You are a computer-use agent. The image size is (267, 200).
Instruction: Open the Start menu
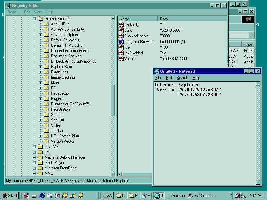coord(10,196)
